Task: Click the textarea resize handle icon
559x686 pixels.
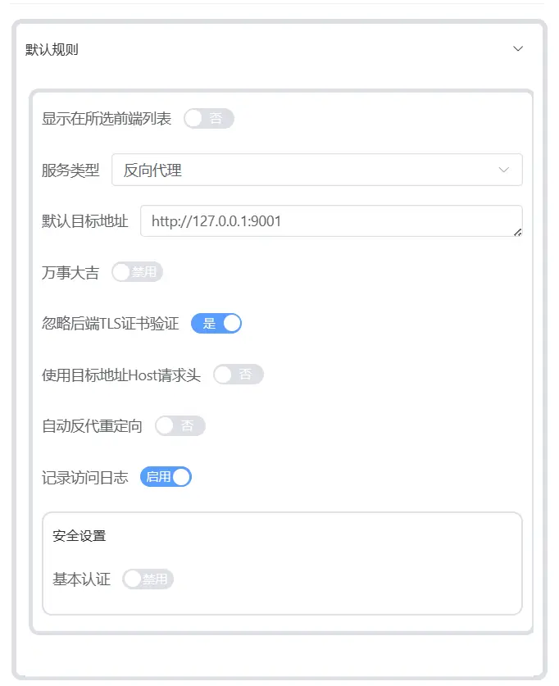Action: [517, 232]
